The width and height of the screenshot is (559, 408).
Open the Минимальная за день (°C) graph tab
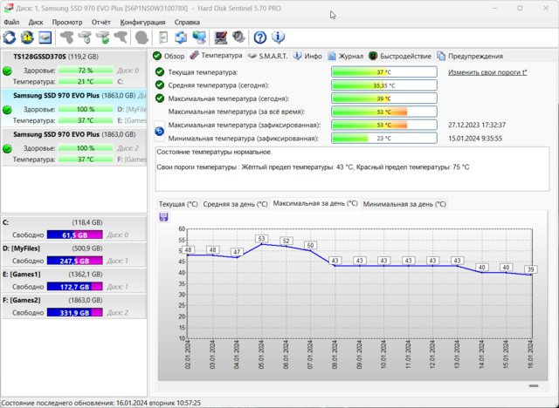pos(403,204)
